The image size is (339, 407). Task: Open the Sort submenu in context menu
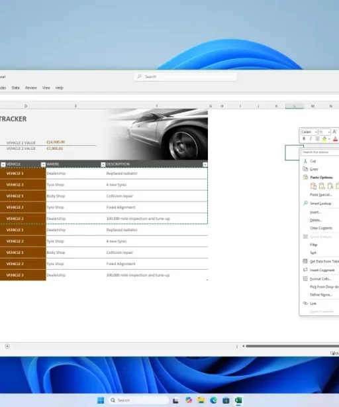tap(313, 253)
